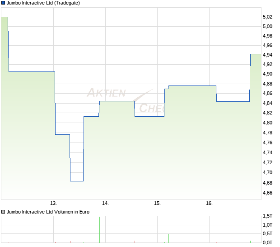
Task: Click the 4,80 price axis label
Action: [267, 123]
